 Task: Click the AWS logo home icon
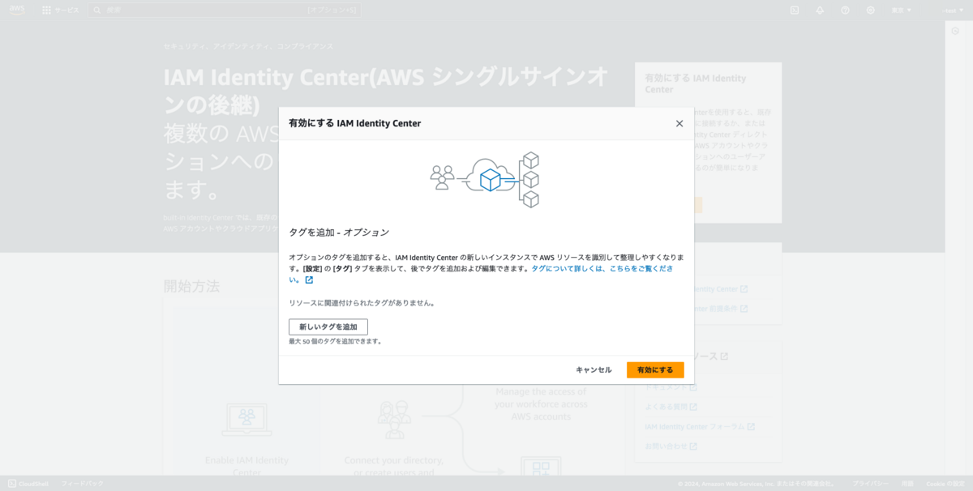pos(18,10)
